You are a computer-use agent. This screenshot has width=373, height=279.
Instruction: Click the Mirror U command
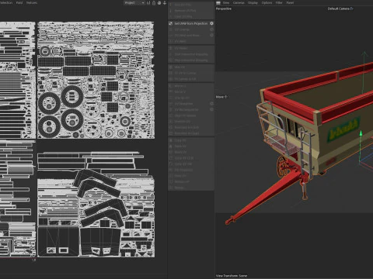click(x=180, y=86)
